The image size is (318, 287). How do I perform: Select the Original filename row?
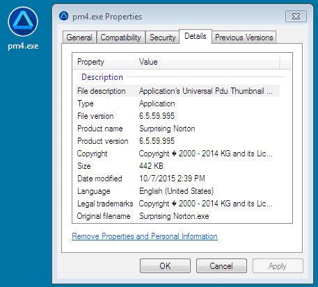pyautogui.click(x=177, y=216)
